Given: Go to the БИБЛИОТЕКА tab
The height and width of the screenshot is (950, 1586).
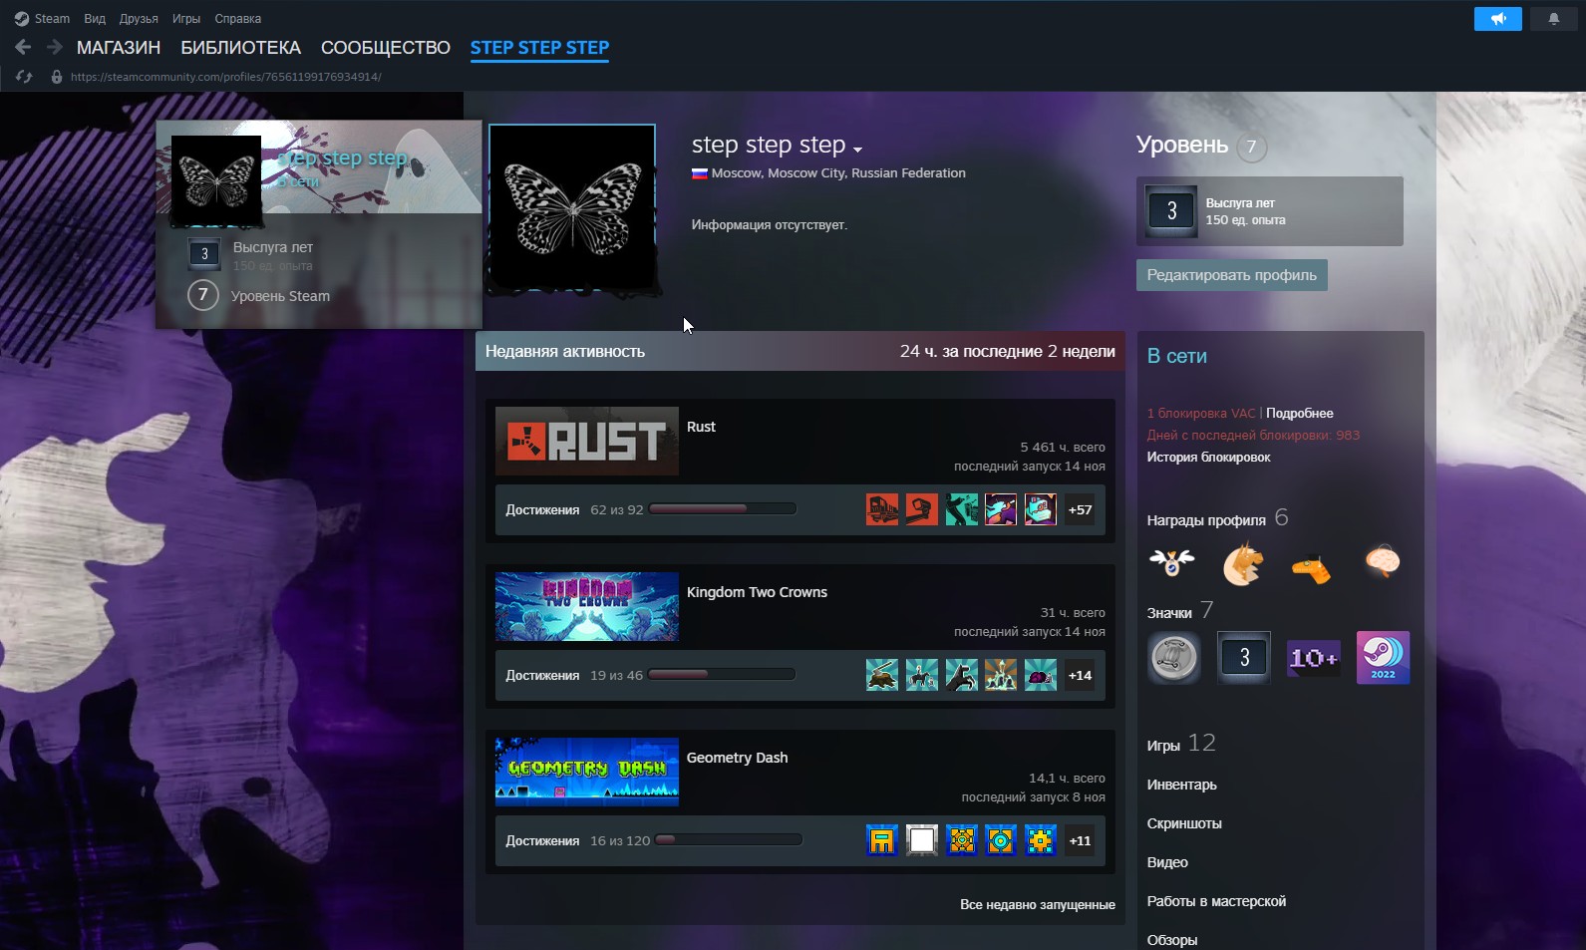Looking at the screenshot, I should click(x=240, y=48).
